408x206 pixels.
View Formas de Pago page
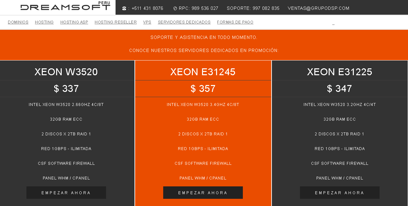click(x=235, y=22)
